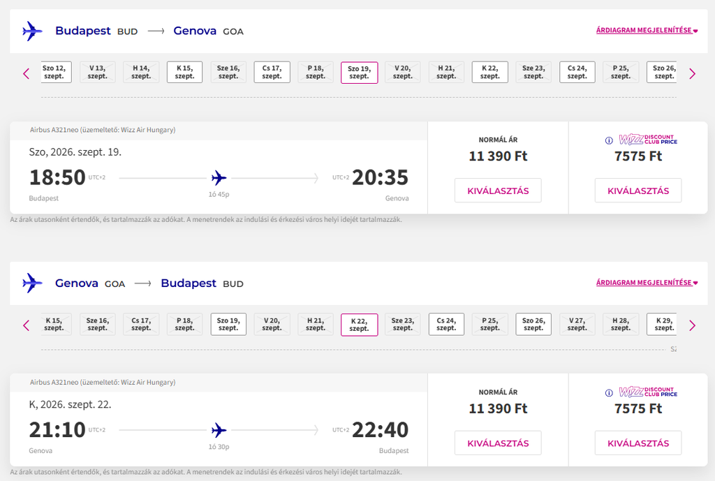Click the Budapest to Genova airplane icon
This screenshot has height=481, width=715.
click(x=32, y=31)
